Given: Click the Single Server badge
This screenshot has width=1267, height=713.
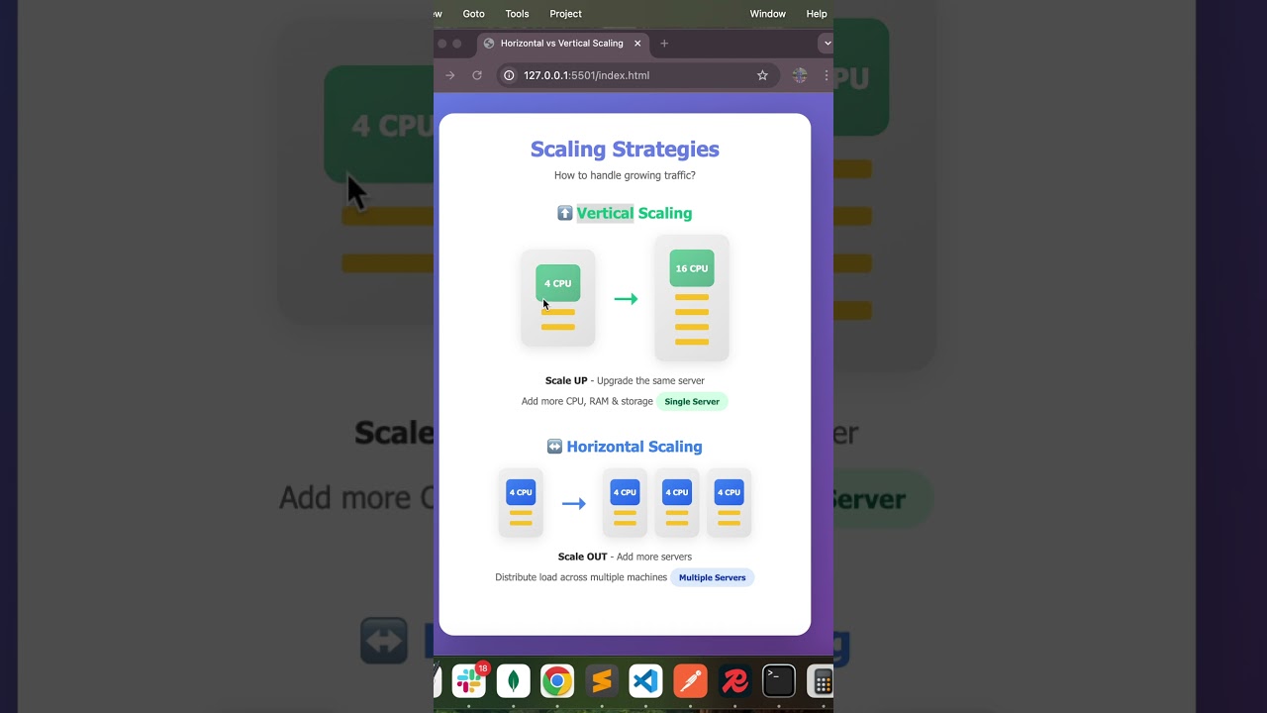Looking at the screenshot, I should (692, 402).
